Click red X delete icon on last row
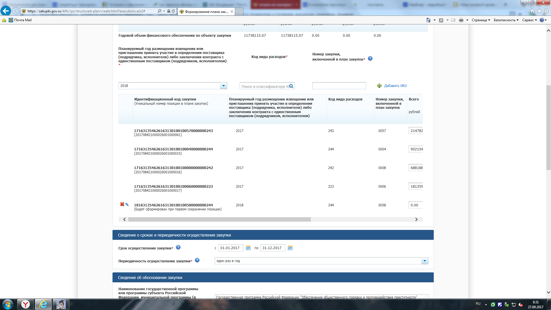Image resolution: width=551 pixels, height=310 pixels. pos(122,204)
